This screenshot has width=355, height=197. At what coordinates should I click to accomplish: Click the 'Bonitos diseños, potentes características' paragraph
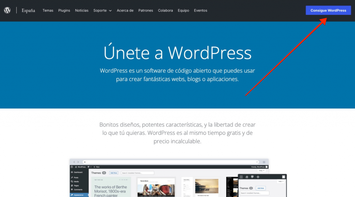(177, 133)
